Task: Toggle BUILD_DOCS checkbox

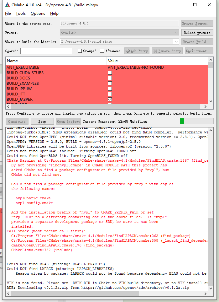Action: pyautogui.click(x=110, y=78)
